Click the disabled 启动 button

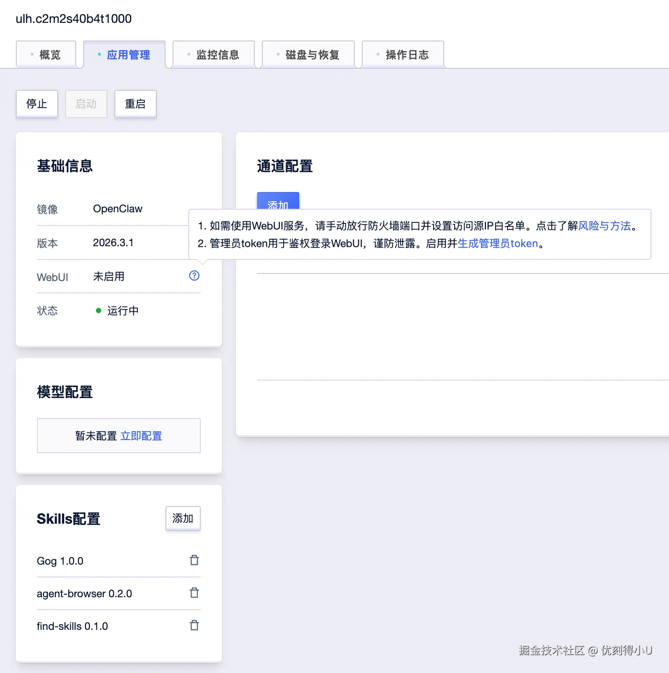[86, 104]
